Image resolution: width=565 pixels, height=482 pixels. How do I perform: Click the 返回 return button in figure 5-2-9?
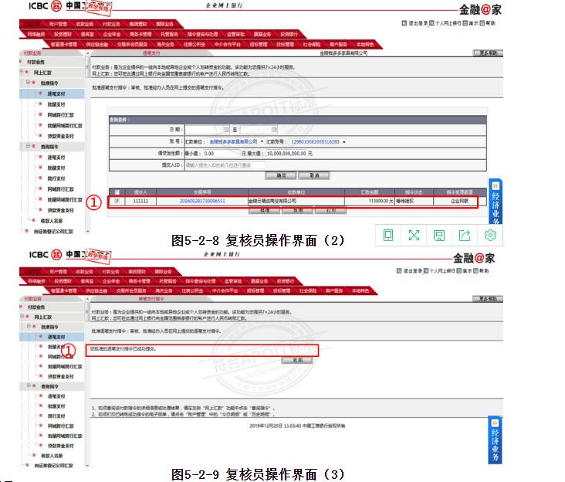(297, 360)
